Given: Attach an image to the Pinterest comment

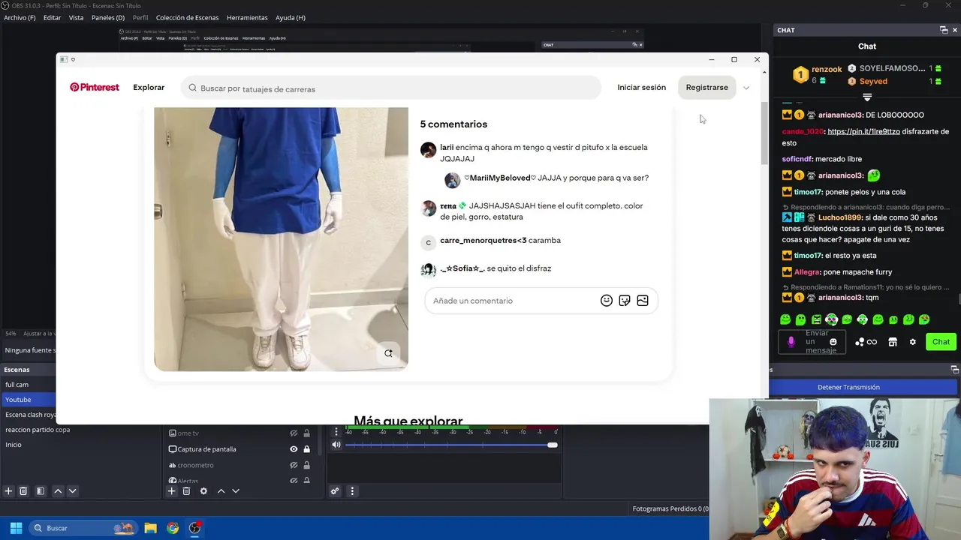Looking at the screenshot, I should 643,301.
